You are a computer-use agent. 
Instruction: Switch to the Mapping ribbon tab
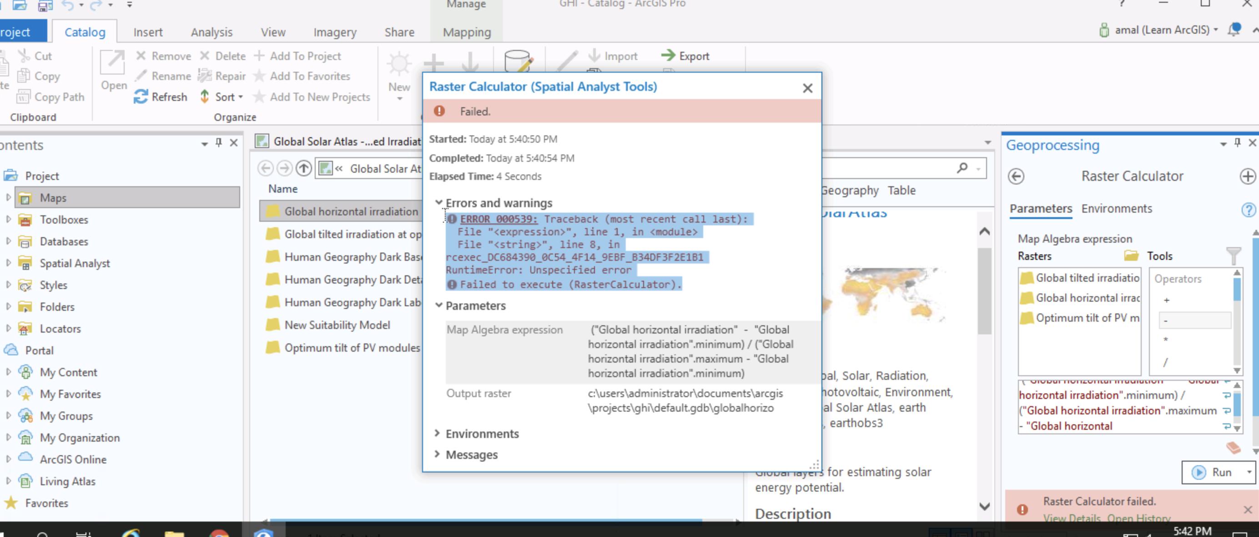(467, 32)
